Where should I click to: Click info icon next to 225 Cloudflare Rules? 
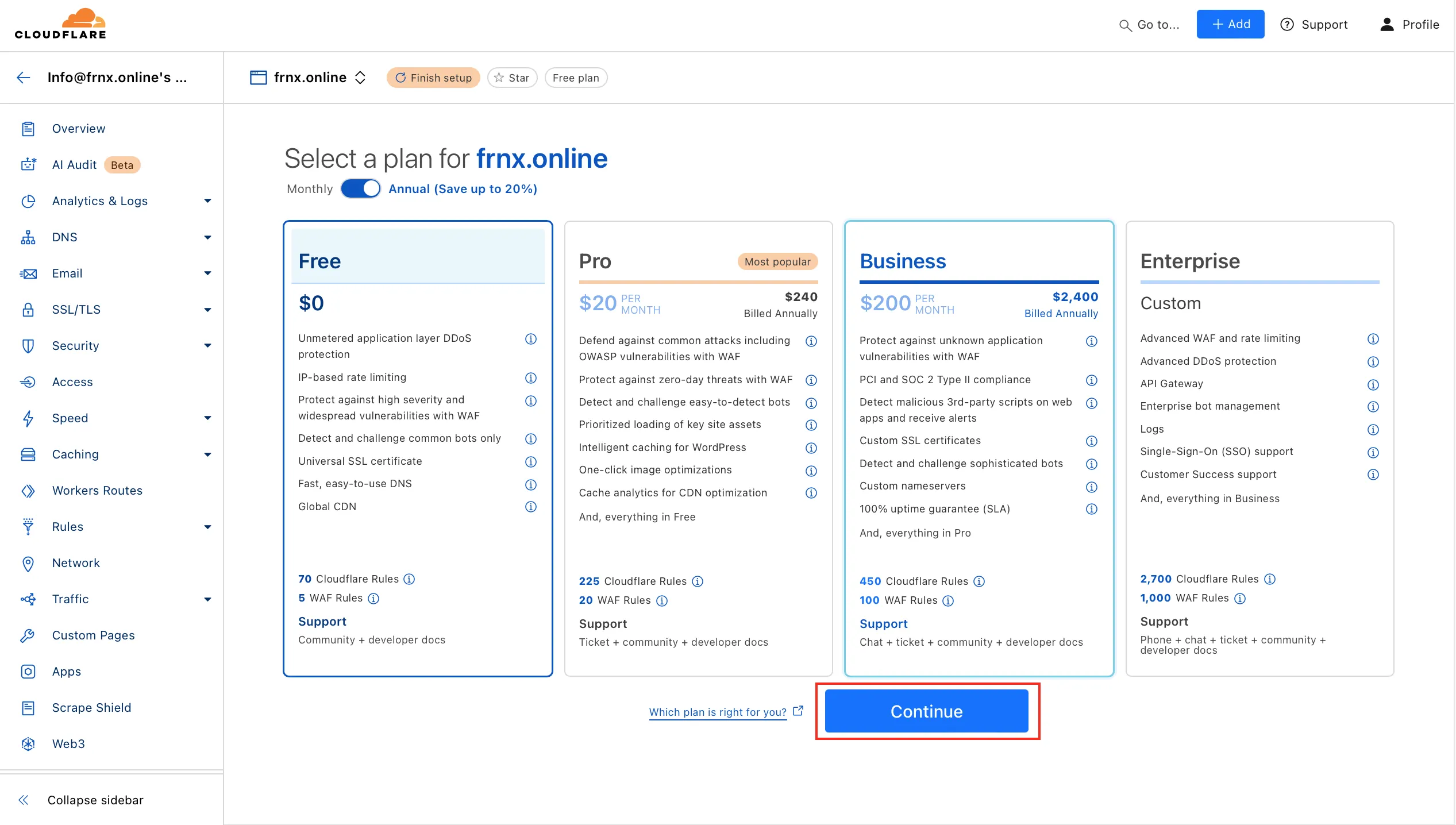click(698, 581)
